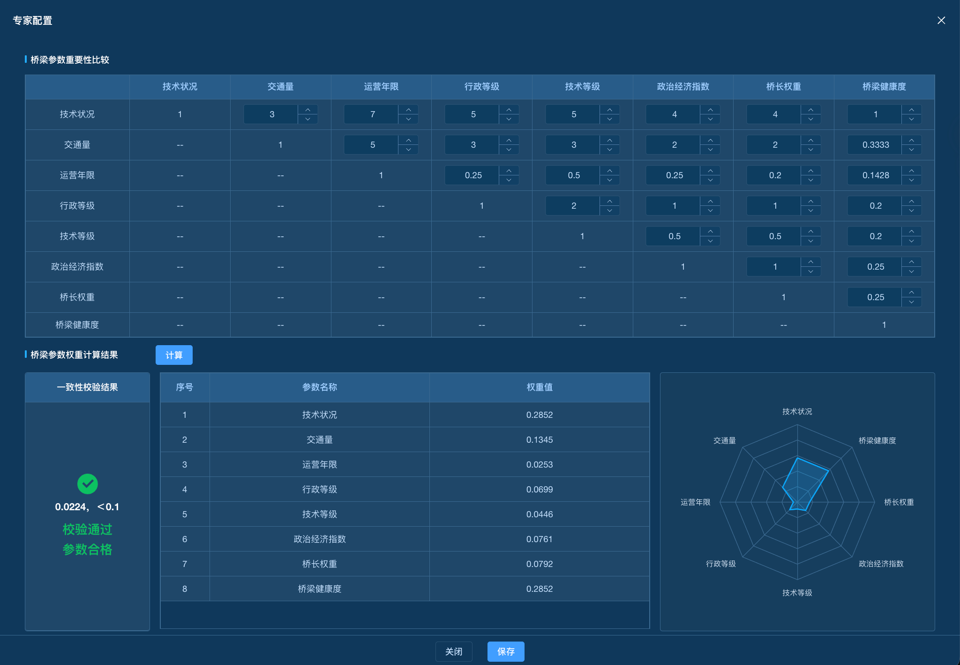Increase the 运营年限 vs 技术等级 value
This screenshot has width=960, height=665.
(609, 171)
